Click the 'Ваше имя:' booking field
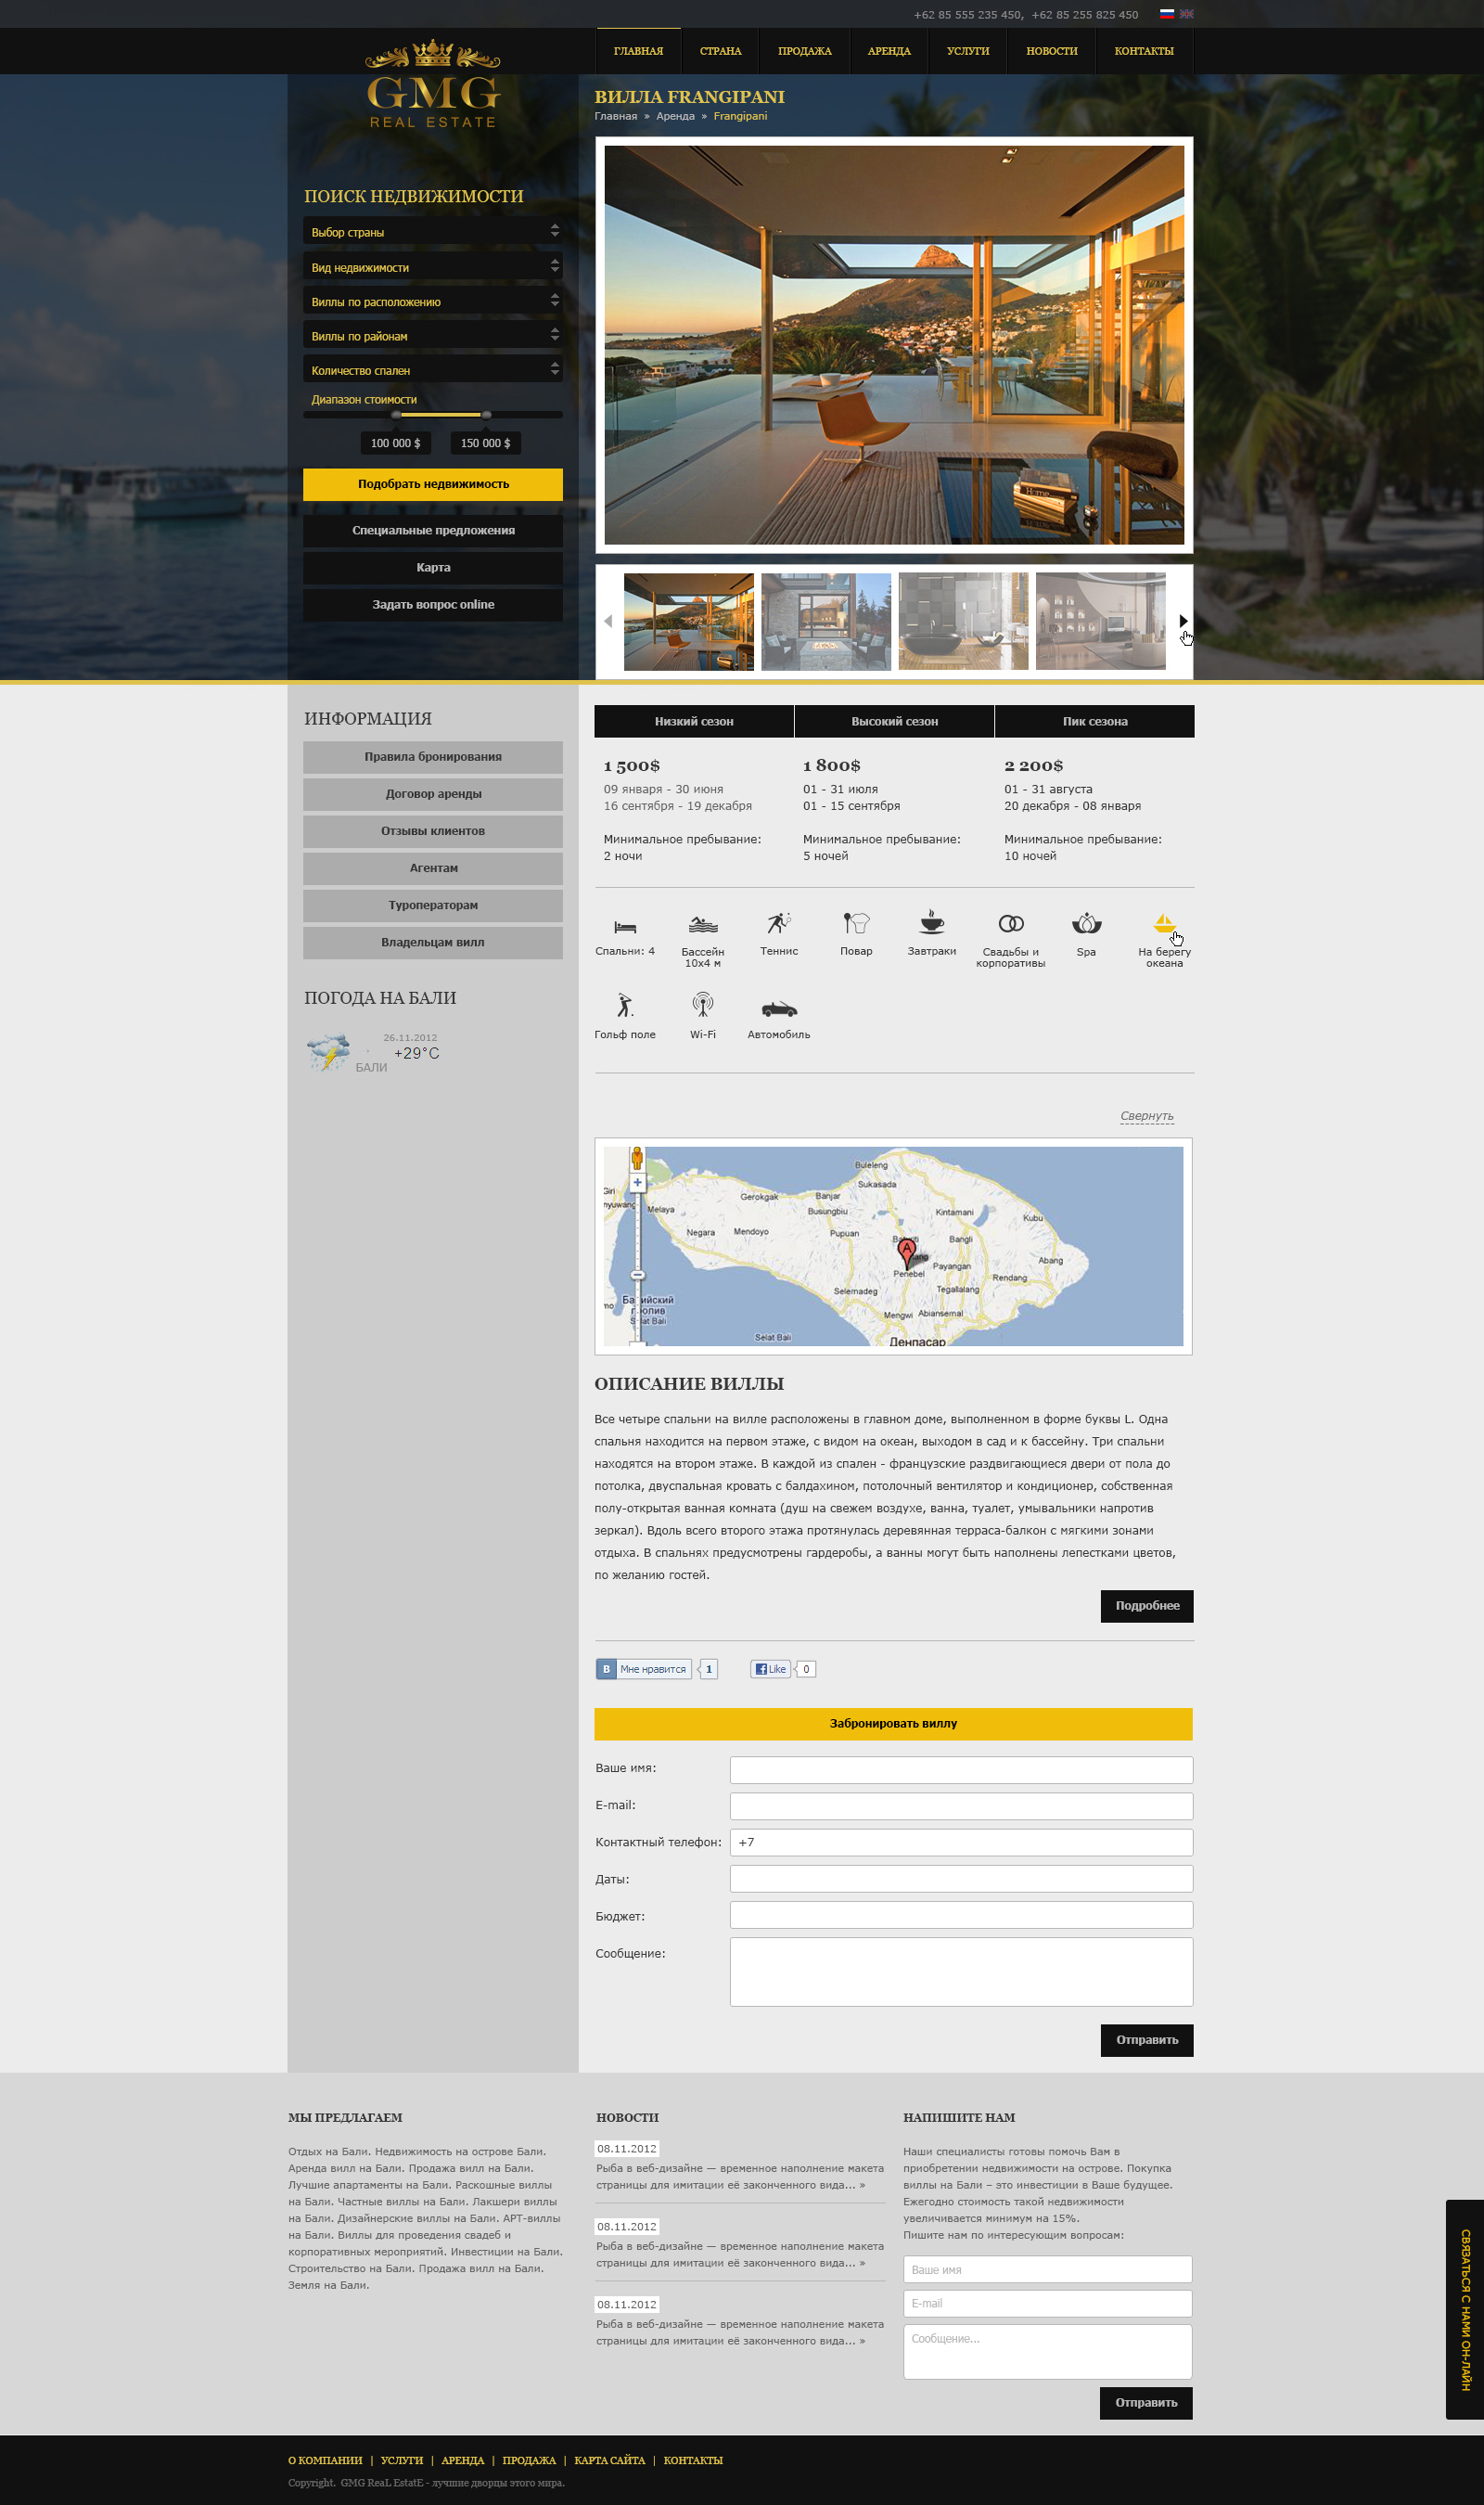 (961, 1770)
